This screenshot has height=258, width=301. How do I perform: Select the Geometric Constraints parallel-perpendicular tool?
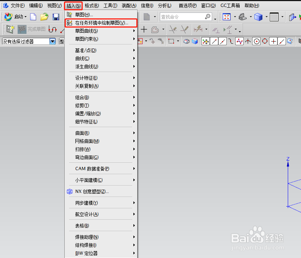tap(216, 30)
